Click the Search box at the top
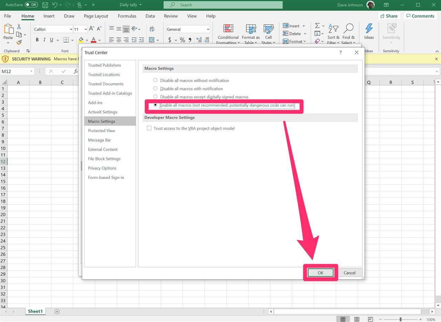 tap(223, 5)
